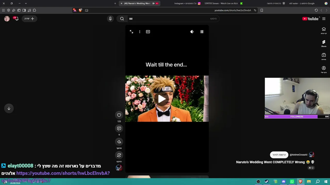Screen dimensions: 330x185
Task: Mute the Shorts video volume
Action: pos(192,32)
